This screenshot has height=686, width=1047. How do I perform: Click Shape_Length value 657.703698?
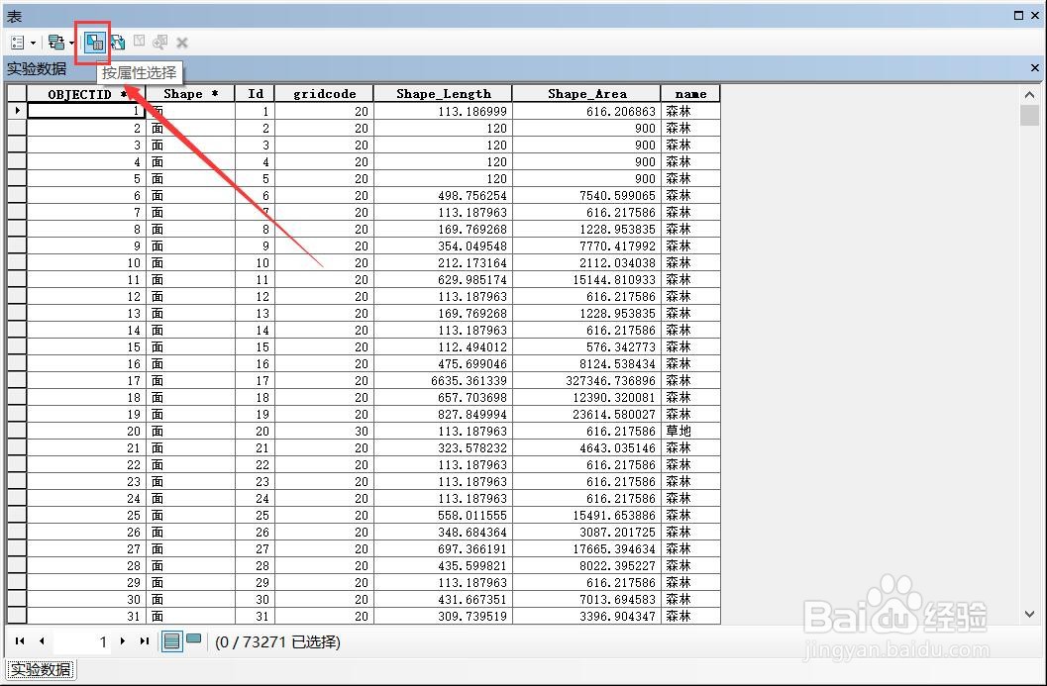pos(444,398)
